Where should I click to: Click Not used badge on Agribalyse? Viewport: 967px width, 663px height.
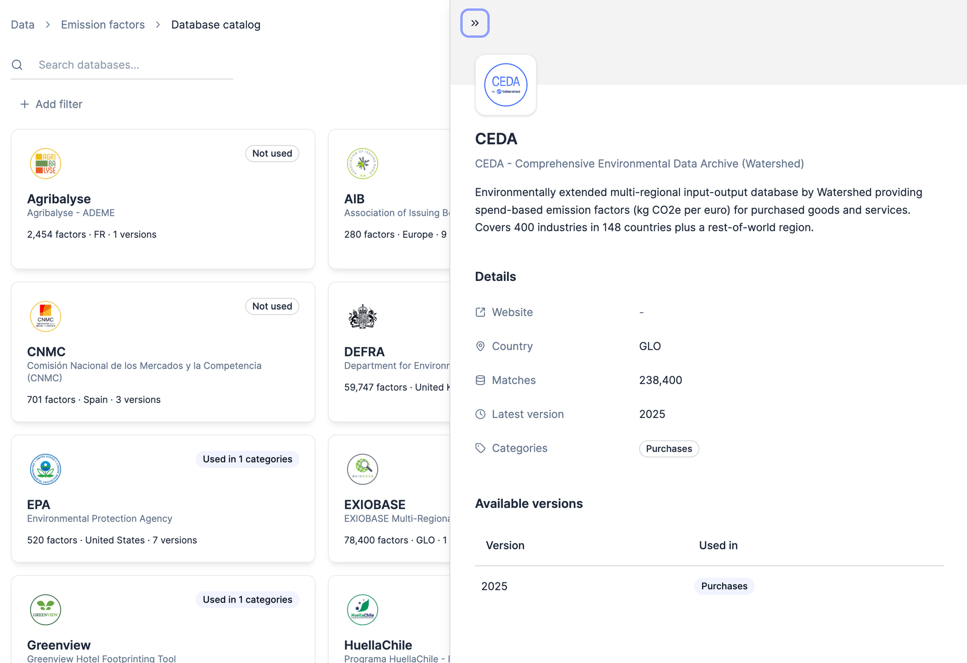click(x=272, y=154)
